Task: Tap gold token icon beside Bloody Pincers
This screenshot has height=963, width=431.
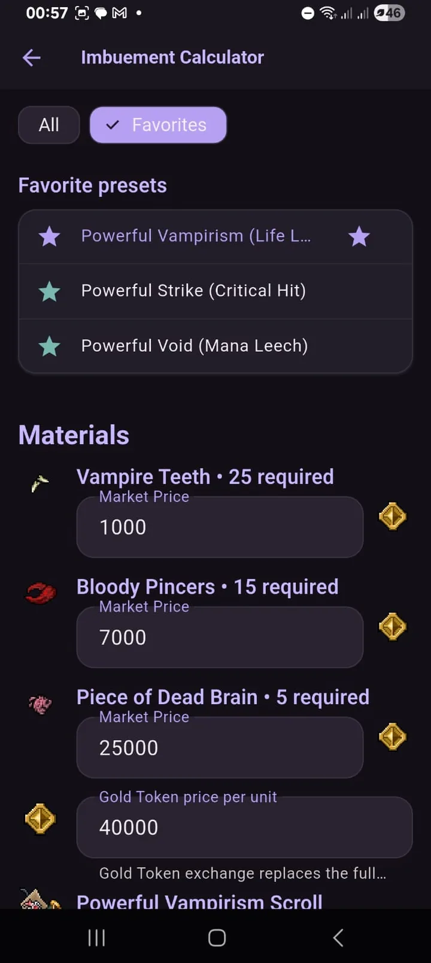Action: [x=393, y=627]
